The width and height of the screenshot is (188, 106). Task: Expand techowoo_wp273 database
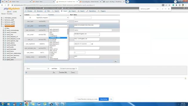pyautogui.click(x=1, y=22)
